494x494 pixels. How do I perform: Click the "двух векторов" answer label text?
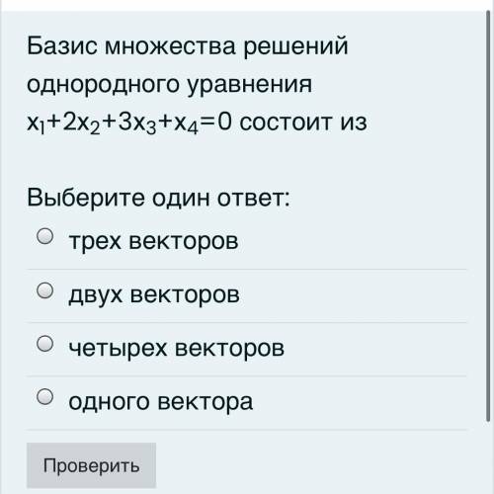pos(154,294)
